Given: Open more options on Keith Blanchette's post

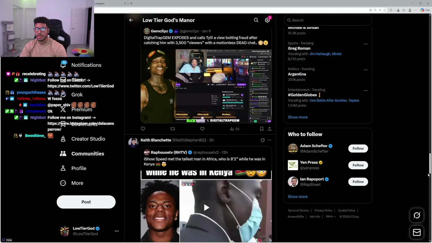Looking at the screenshot, I should tap(269, 140).
